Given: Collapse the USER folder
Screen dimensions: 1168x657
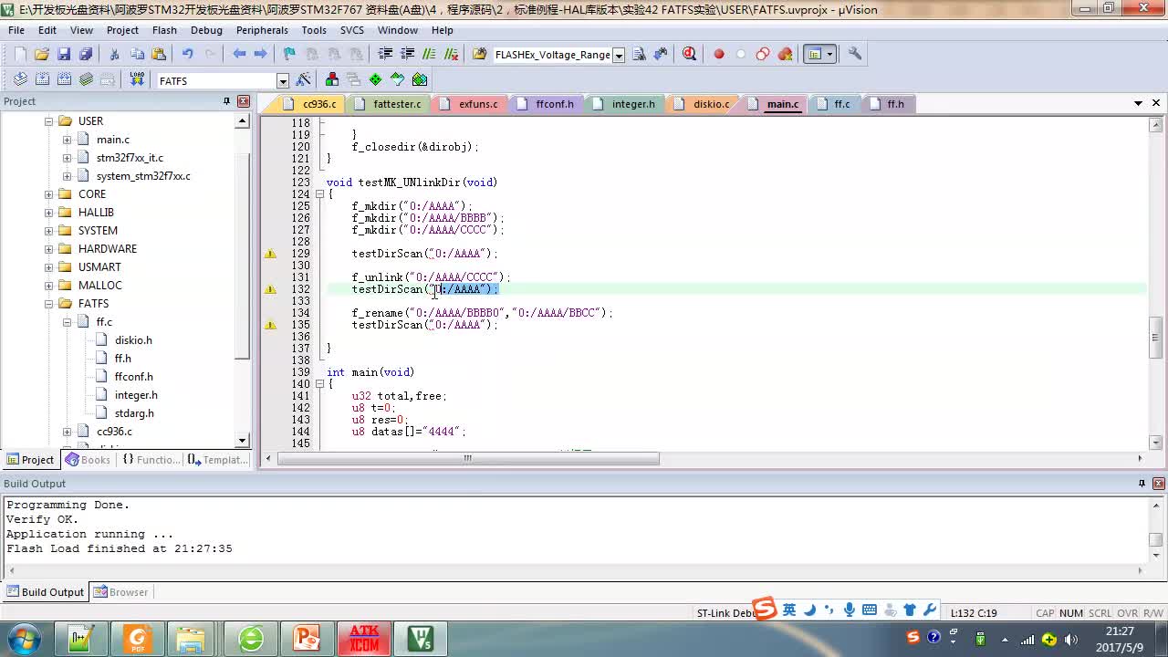Looking at the screenshot, I should (x=48, y=121).
